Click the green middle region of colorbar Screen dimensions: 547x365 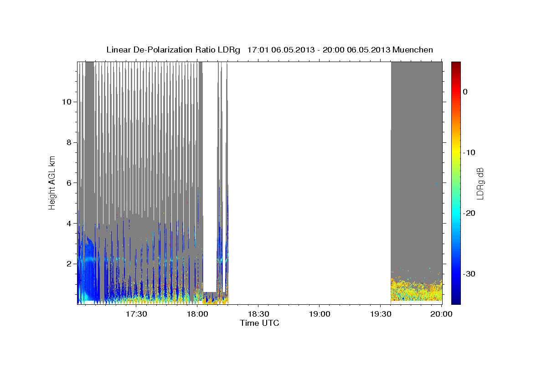pyautogui.click(x=455, y=182)
